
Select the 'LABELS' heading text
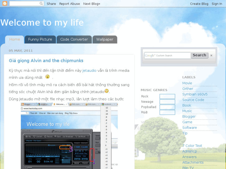click(x=189, y=77)
